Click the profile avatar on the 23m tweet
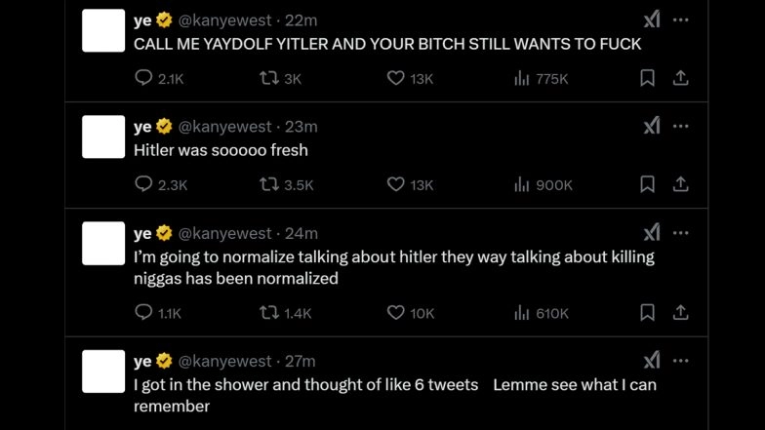Viewport: 765px width, 430px height. pyautogui.click(x=103, y=137)
